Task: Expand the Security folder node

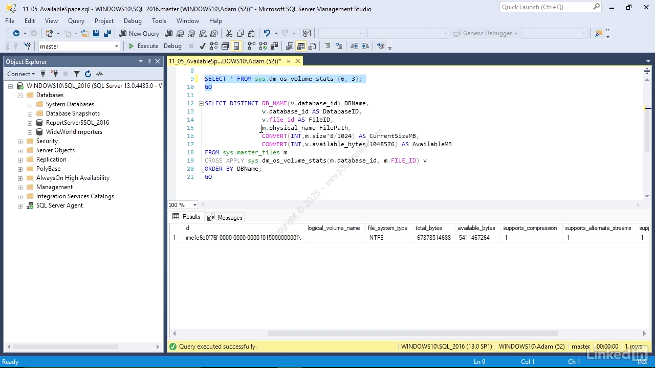Action: (20, 142)
